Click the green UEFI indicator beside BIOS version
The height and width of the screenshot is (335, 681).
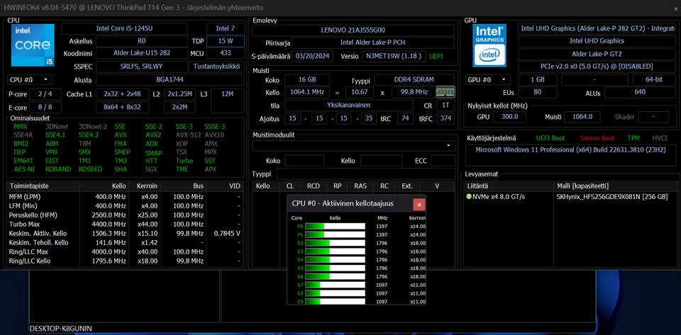(x=436, y=55)
